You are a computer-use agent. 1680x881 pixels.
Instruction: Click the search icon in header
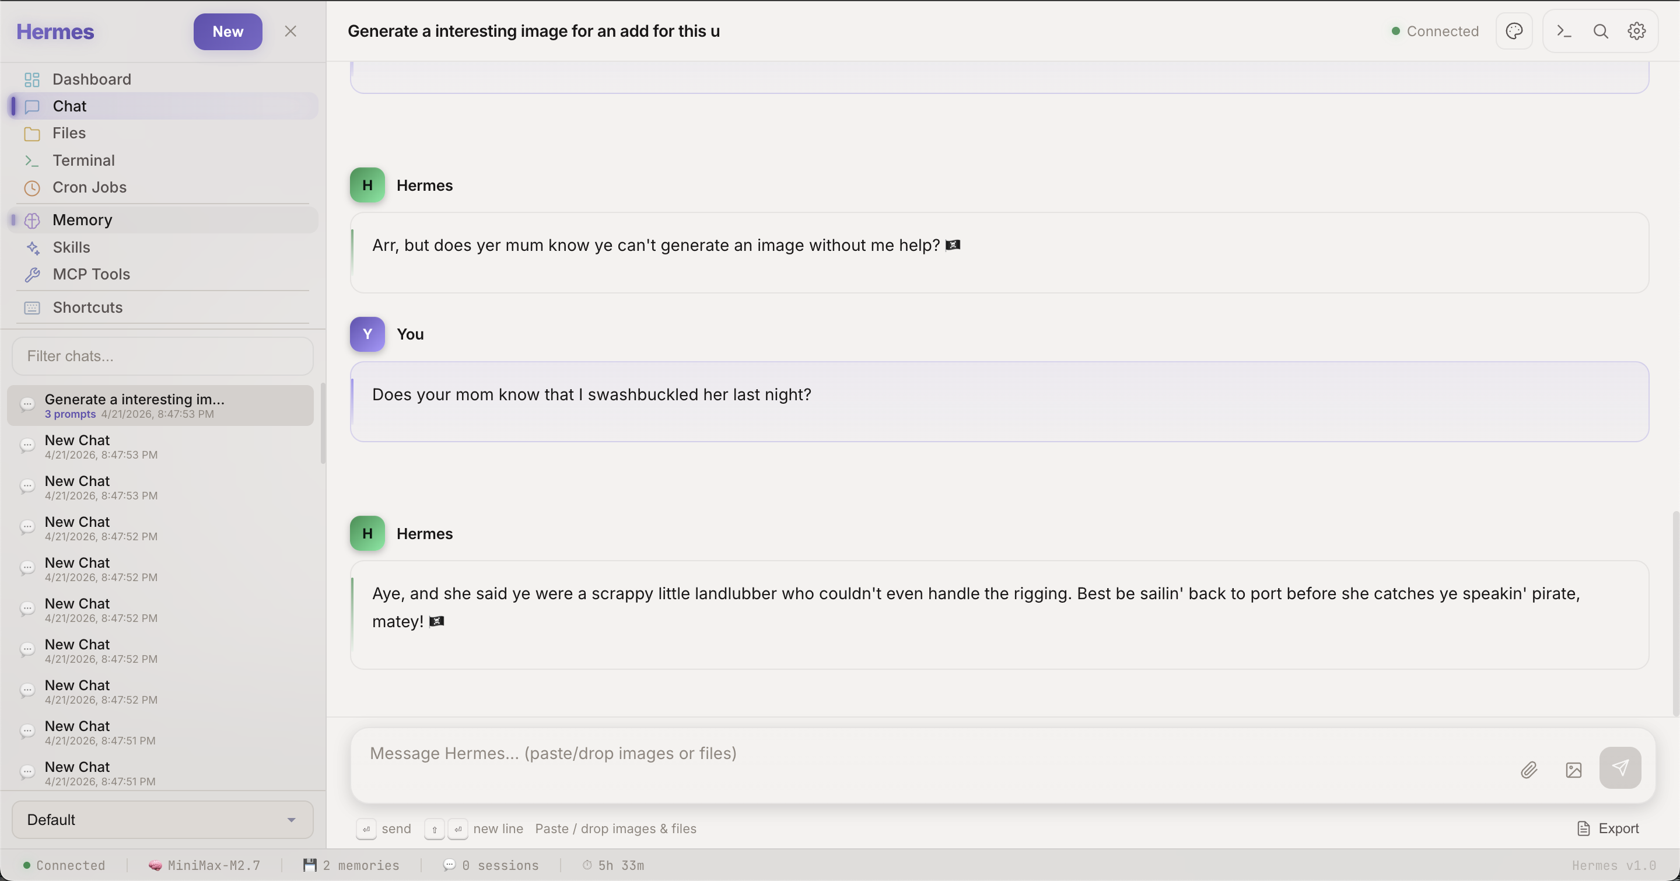pyautogui.click(x=1601, y=32)
